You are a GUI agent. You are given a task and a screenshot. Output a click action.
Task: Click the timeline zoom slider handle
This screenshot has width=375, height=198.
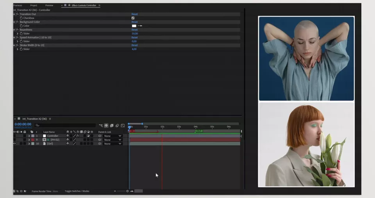[127, 191]
